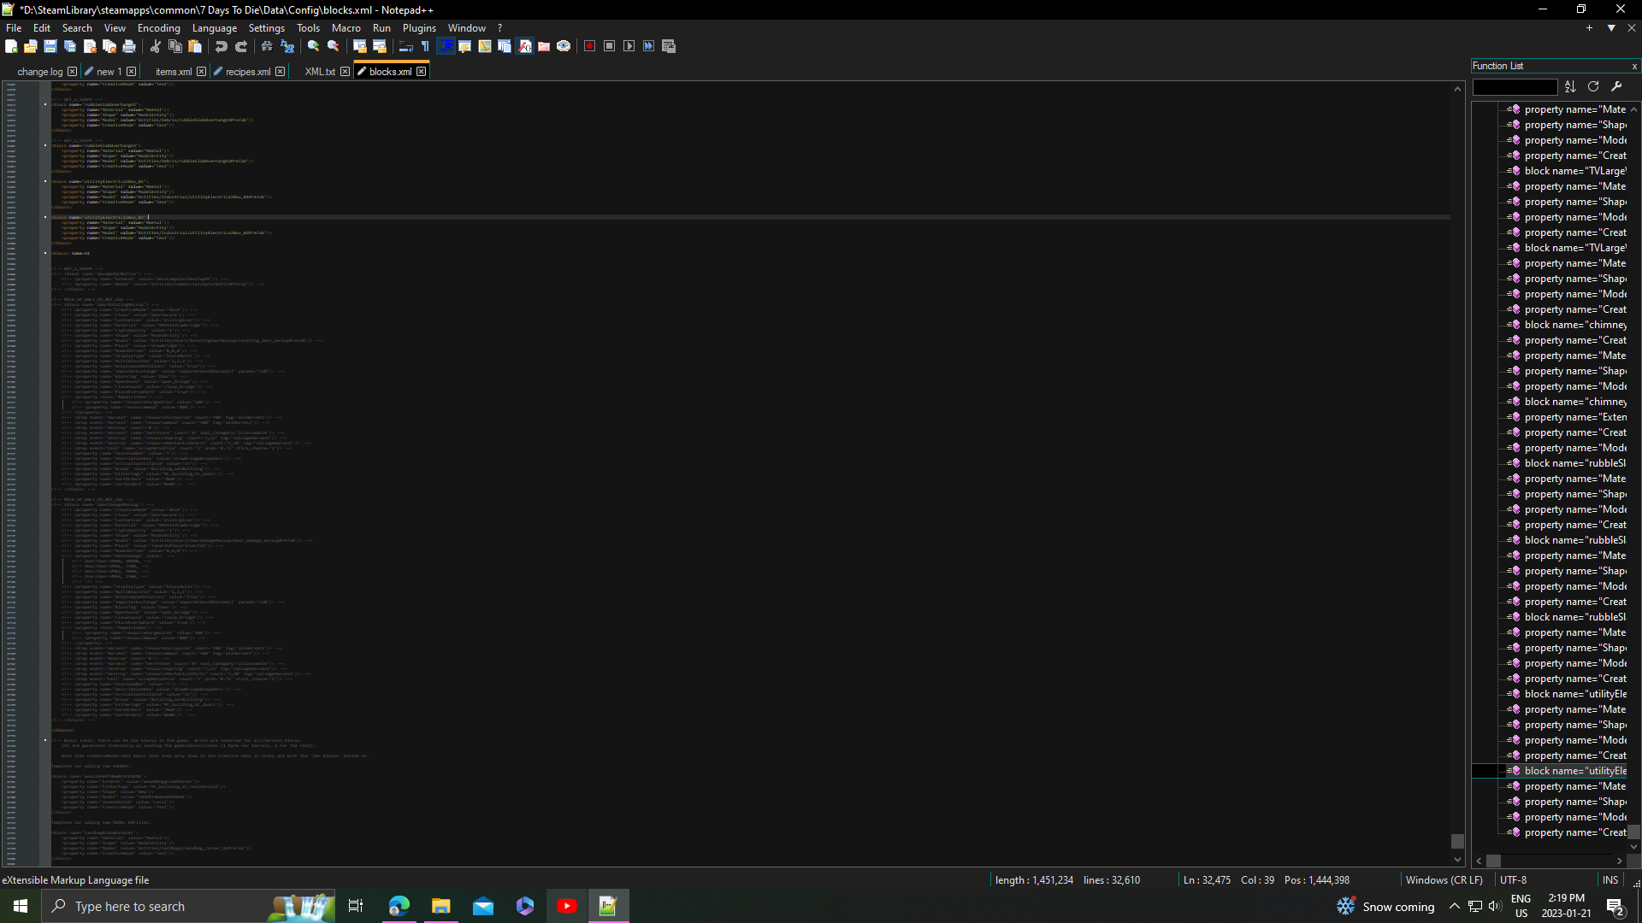The image size is (1642, 923).
Task: Toggle synchronized vertical scrolling
Action: point(360,46)
